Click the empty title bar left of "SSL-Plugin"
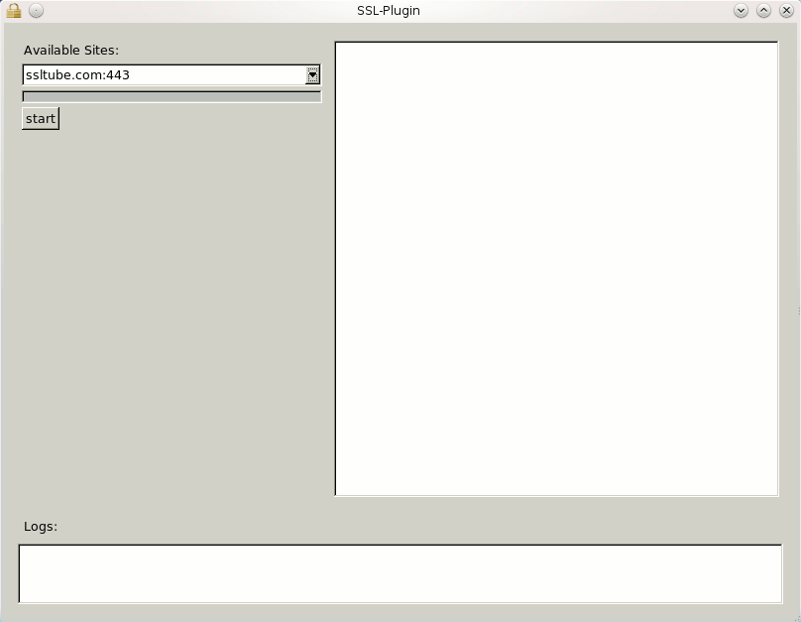The height and width of the screenshot is (622, 801). pyautogui.click(x=198, y=11)
